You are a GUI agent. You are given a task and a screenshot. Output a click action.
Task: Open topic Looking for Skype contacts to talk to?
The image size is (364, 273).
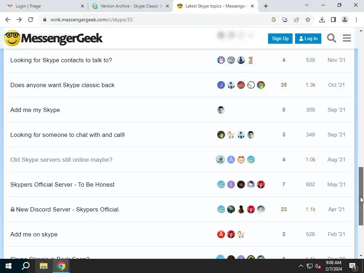61,60
